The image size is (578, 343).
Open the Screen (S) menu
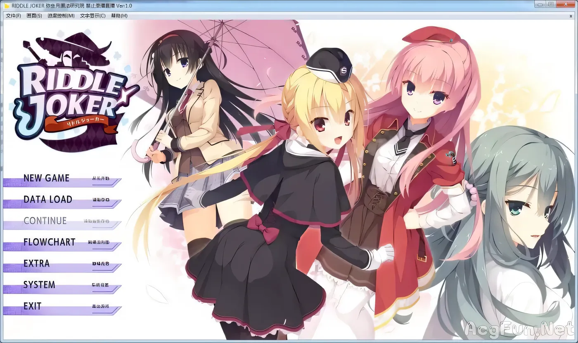pyautogui.click(x=34, y=16)
